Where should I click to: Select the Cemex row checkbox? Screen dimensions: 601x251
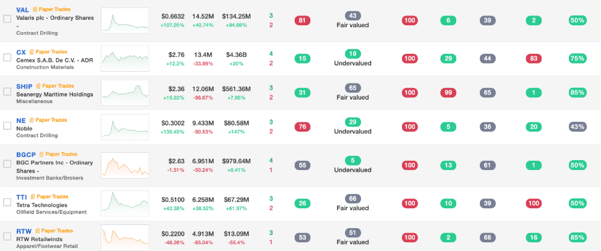click(x=7, y=57)
